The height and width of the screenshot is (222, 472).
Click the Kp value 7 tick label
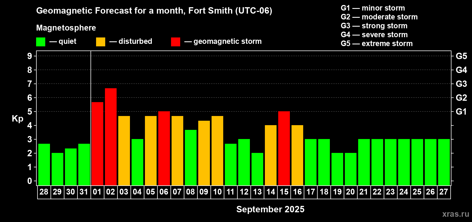pos(30,84)
